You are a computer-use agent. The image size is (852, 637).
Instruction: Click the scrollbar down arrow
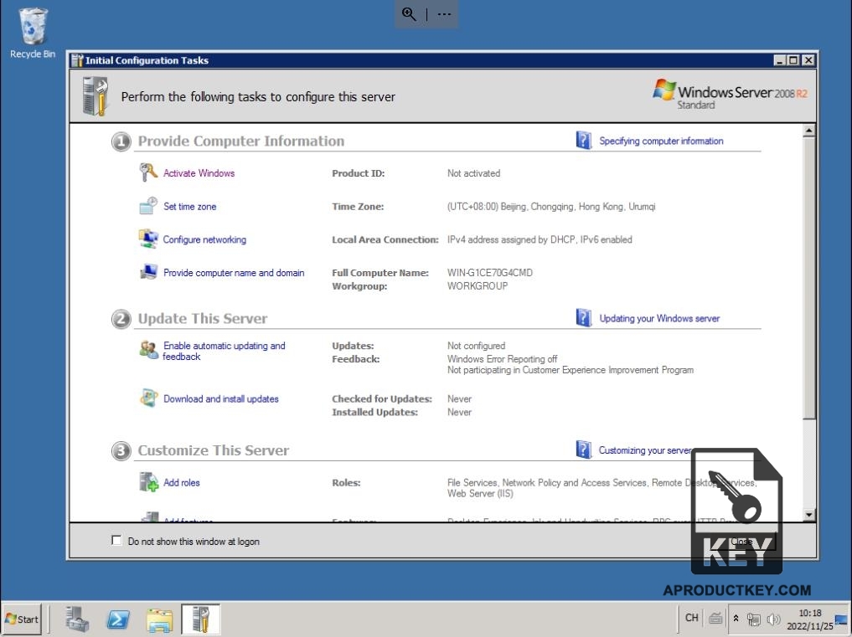[x=809, y=514]
